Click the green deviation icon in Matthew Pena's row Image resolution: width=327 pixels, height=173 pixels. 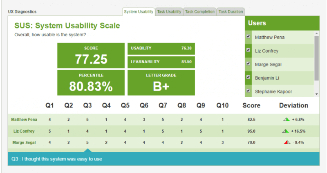pyautogui.click(x=287, y=120)
